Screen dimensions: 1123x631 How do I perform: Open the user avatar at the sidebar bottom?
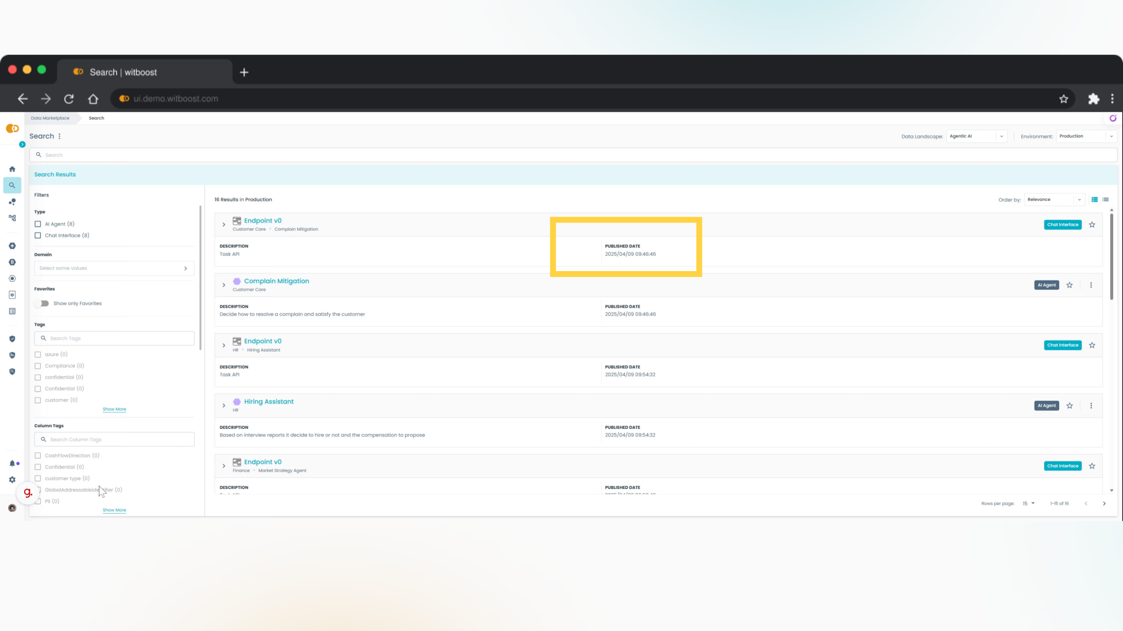pyautogui.click(x=12, y=508)
